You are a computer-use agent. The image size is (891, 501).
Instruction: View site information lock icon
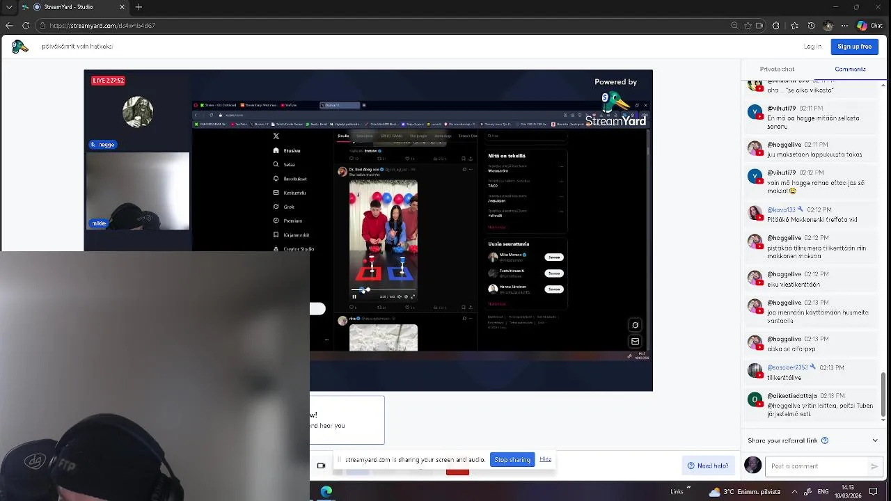(42, 26)
